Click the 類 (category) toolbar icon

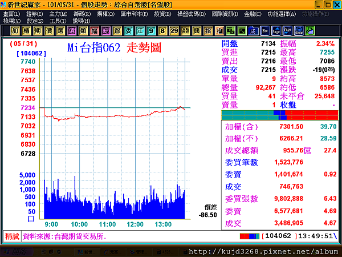tap(83, 31)
